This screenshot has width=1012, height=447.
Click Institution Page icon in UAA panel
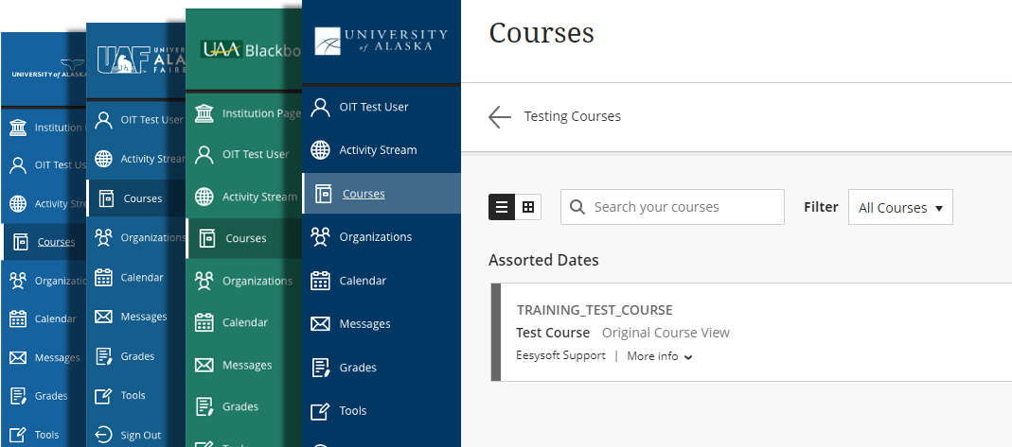[204, 113]
